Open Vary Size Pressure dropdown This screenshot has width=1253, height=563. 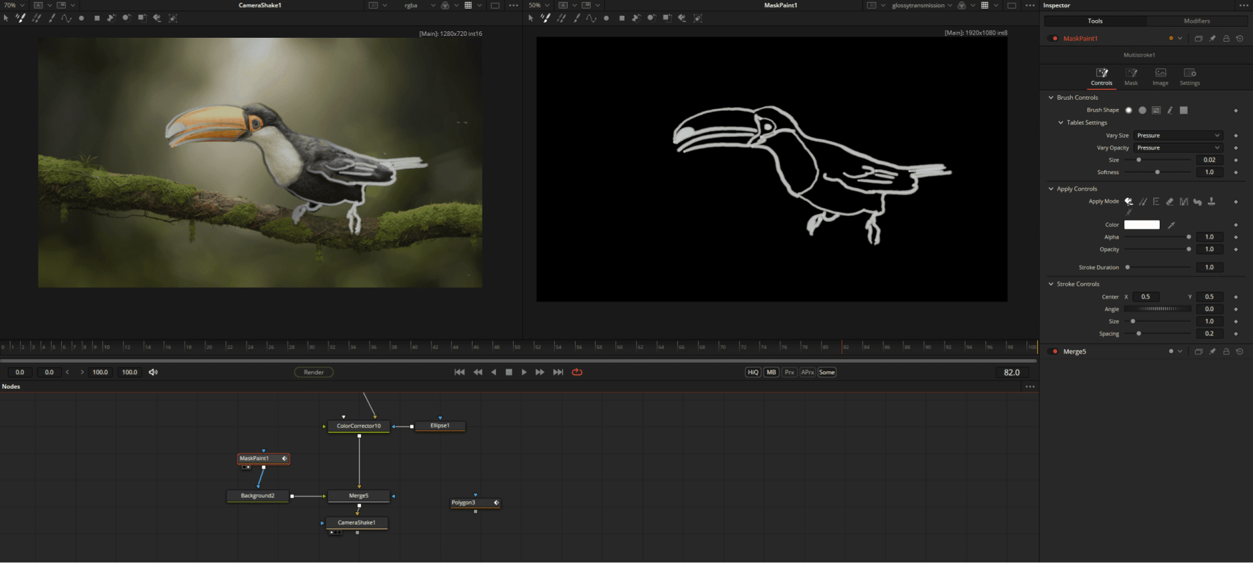pyautogui.click(x=1178, y=136)
